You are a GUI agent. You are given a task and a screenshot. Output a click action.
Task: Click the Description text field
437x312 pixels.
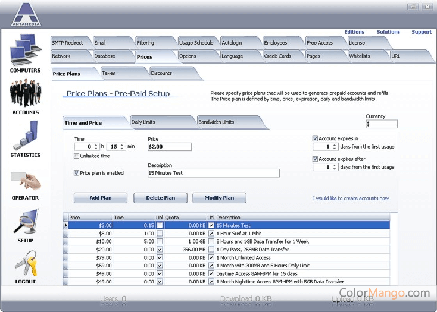point(213,173)
